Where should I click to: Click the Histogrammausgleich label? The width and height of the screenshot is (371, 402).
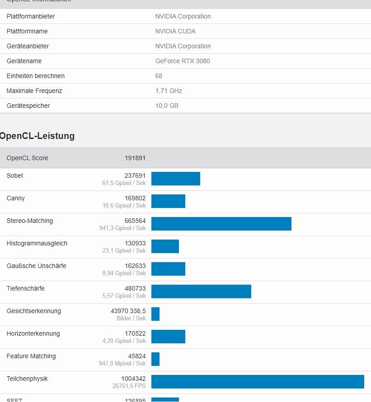[x=37, y=243]
